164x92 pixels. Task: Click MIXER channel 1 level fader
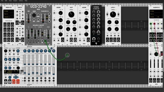151,64
